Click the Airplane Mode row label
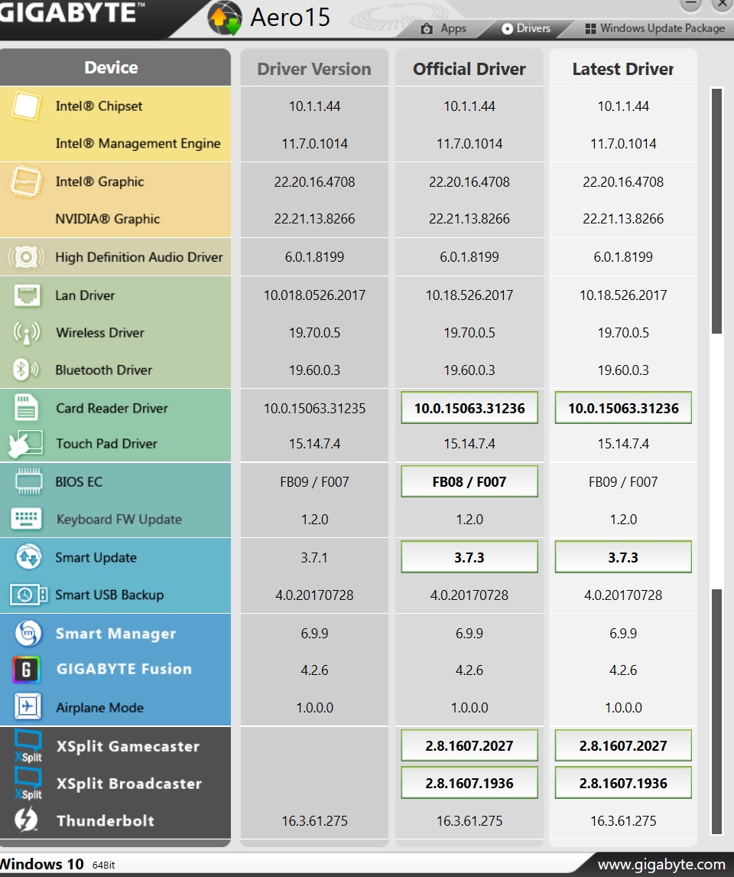This screenshot has height=877, width=734. coord(100,708)
